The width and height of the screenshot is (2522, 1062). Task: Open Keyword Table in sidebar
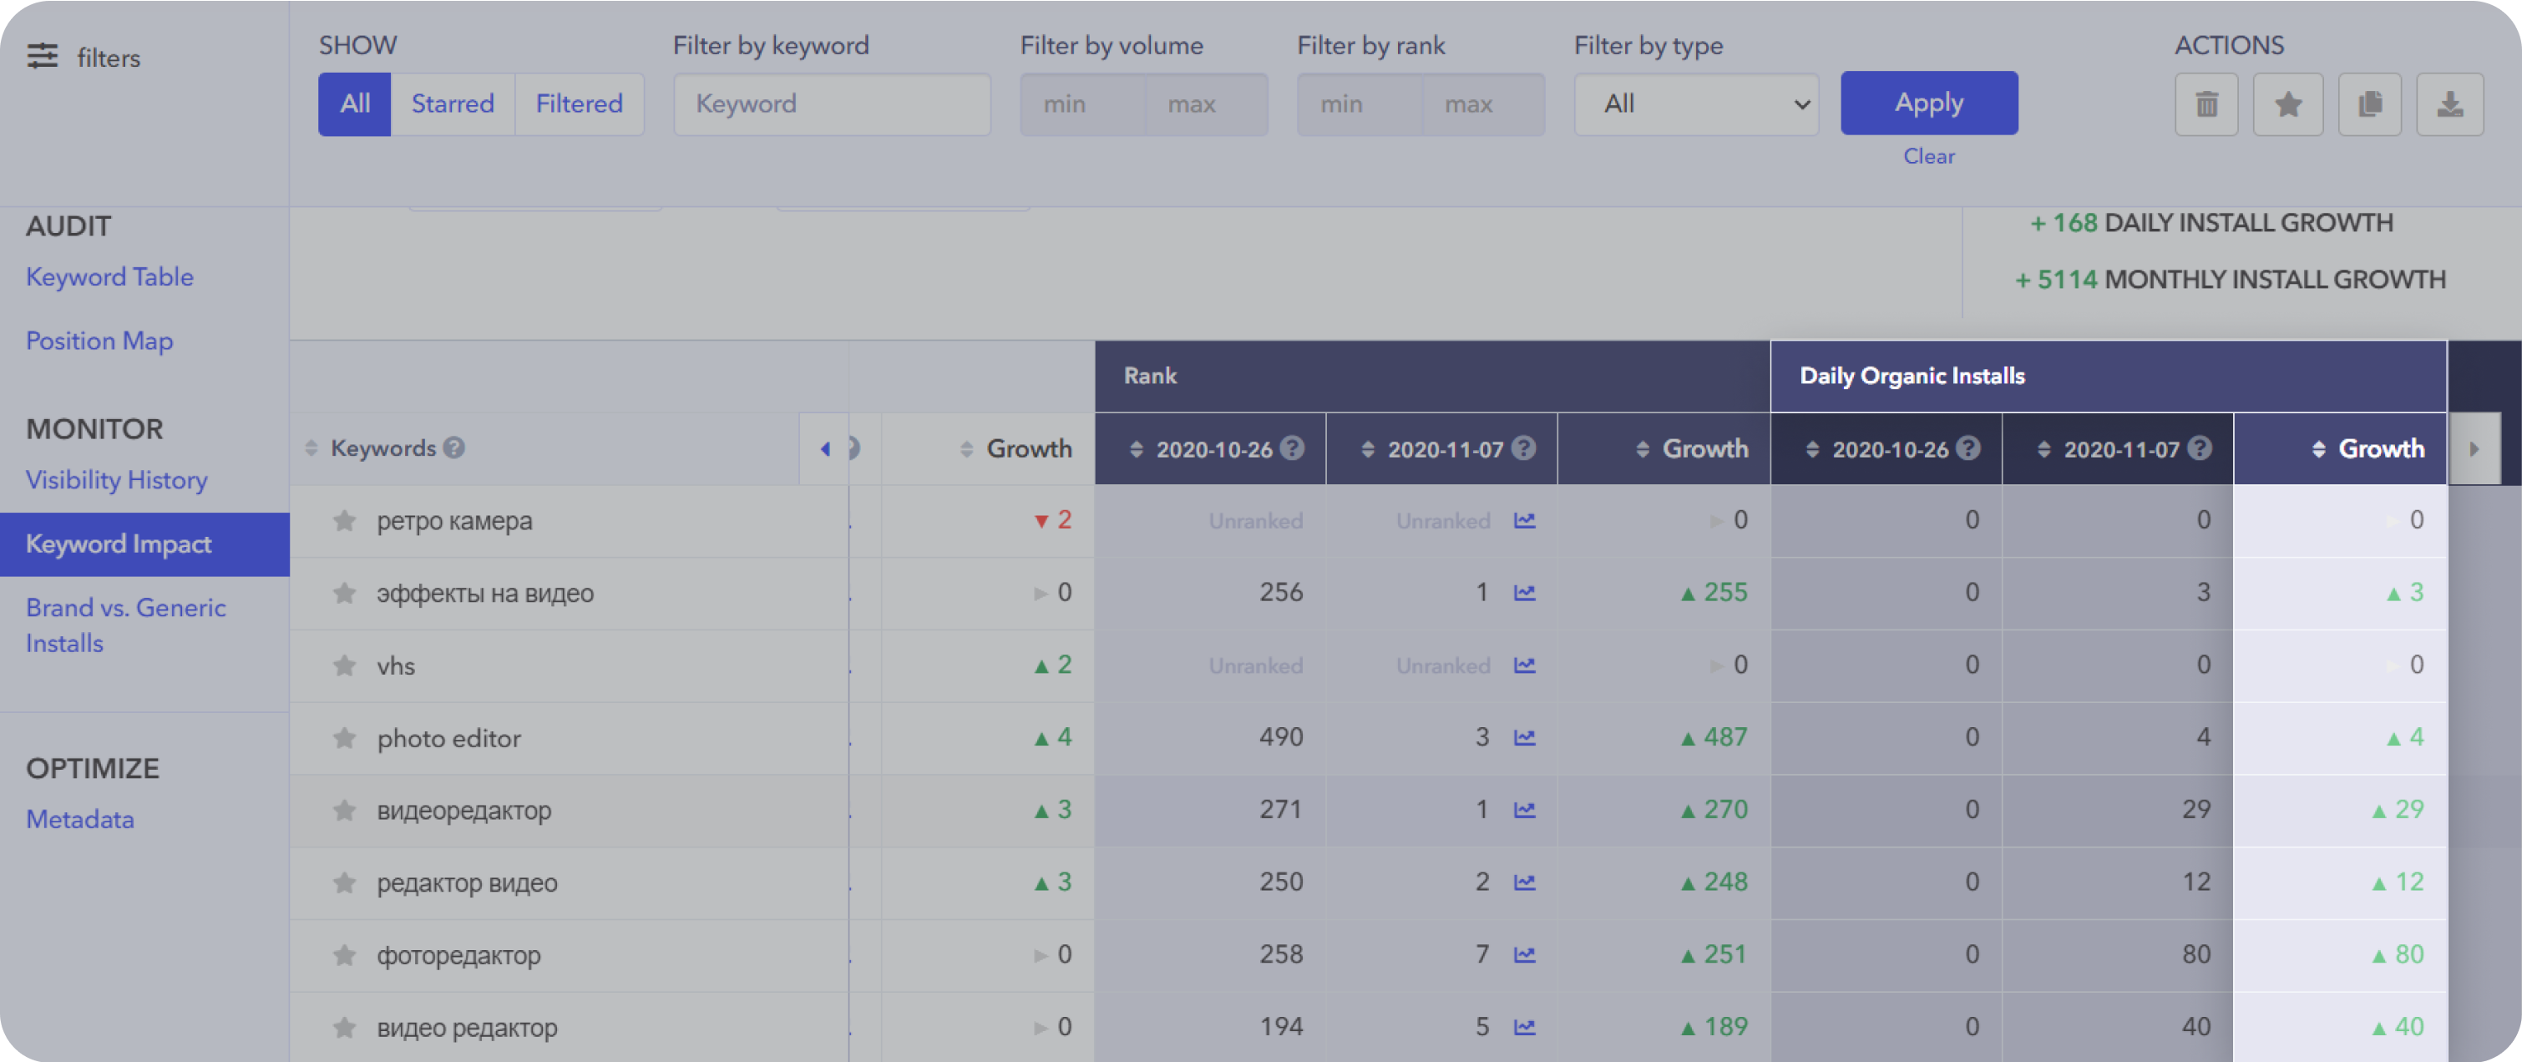click(109, 277)
